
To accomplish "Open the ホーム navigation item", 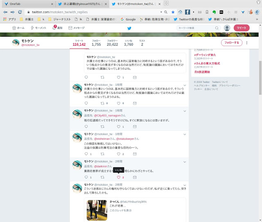I will pos(18,28).
